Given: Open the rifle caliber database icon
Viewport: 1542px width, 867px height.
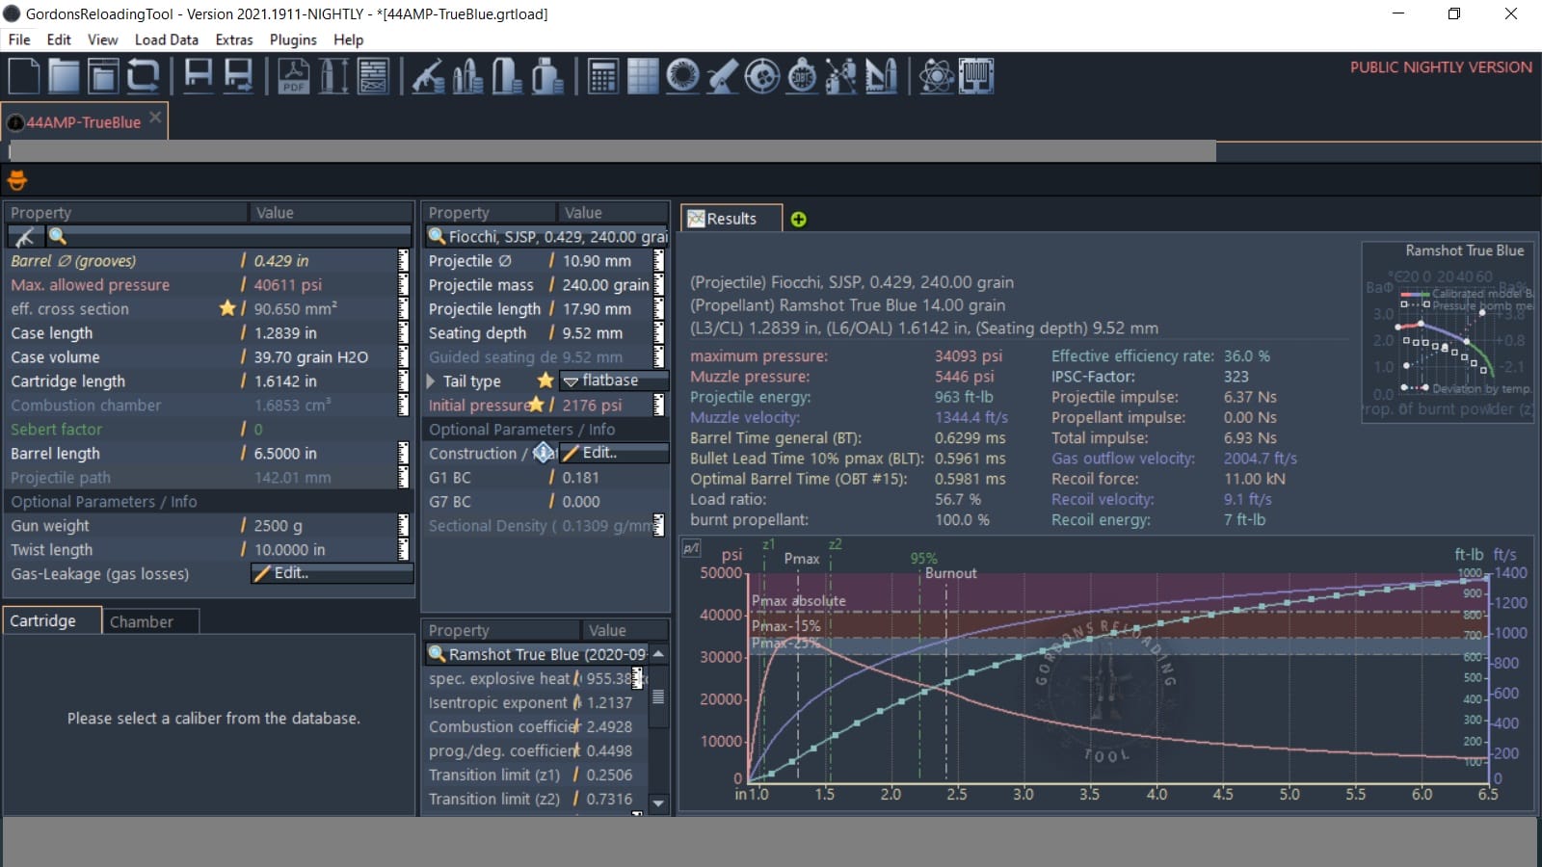Looking at the screenshot, I should point(429,76).
